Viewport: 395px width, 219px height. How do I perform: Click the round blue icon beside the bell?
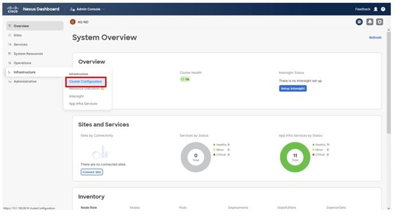(x=359, y=22)
